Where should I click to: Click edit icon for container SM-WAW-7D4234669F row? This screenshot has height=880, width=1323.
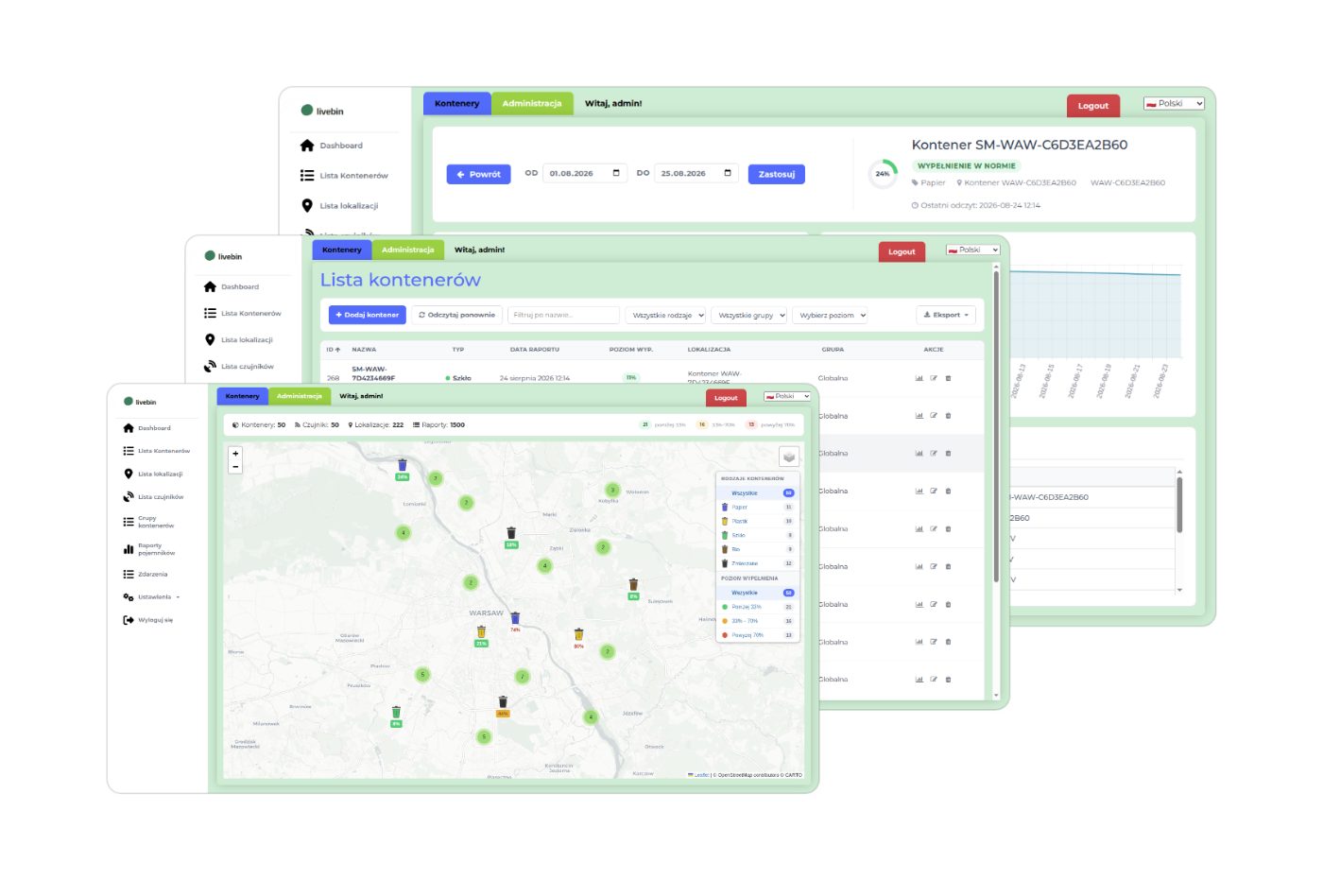coord(934,378)
